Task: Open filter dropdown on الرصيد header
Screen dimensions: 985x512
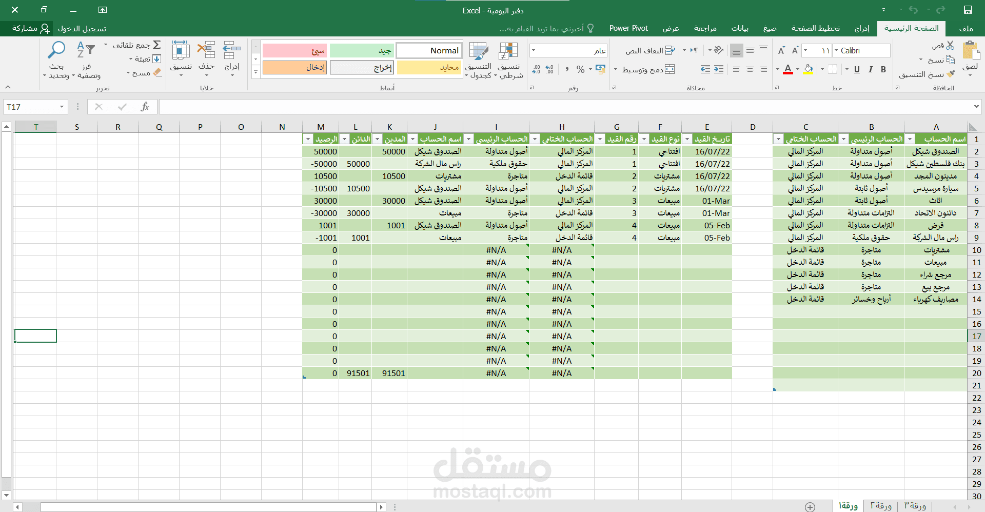Action: tap(308, 139)
